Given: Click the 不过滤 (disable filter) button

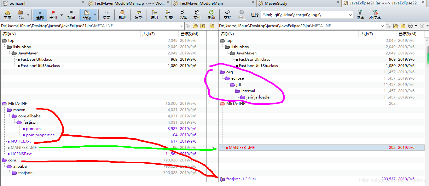Looking at the screenshot, I should [375, 14].
